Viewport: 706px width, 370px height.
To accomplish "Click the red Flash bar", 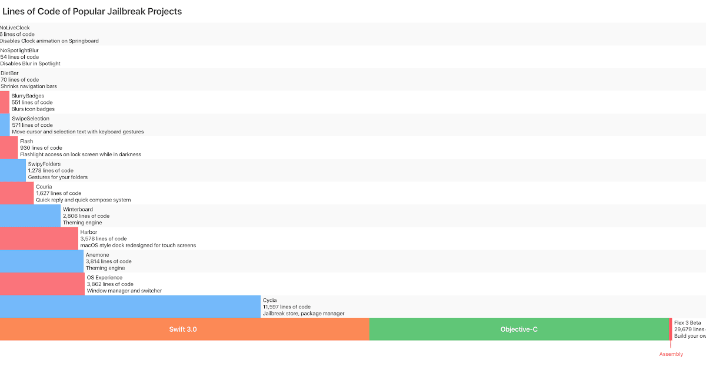I will coord(9,147).
